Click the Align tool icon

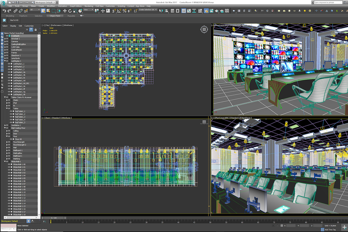point(166,11)
